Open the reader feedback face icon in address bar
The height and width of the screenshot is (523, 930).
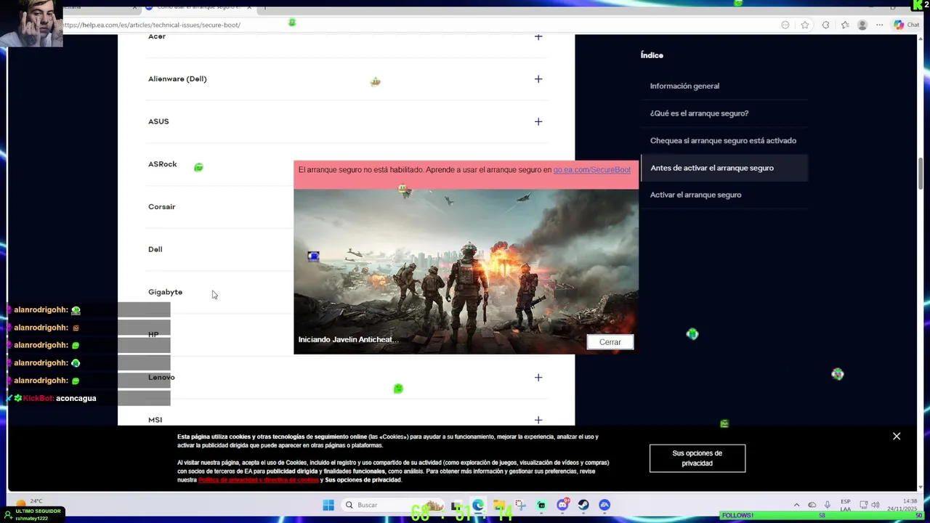tap(785, 25)
